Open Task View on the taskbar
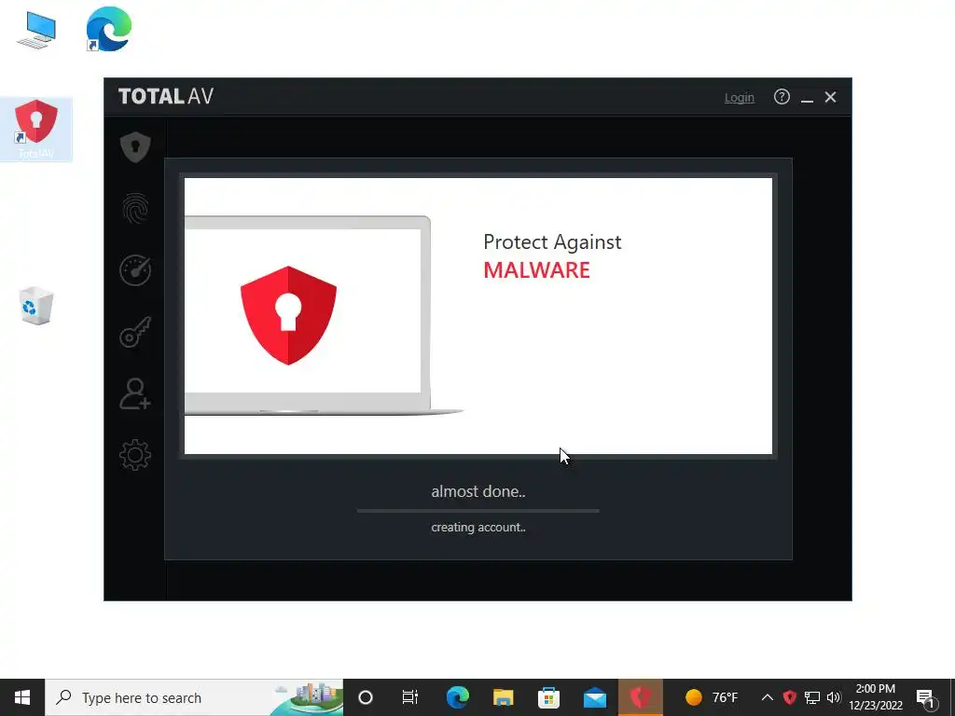This screenshot has height=716, width=955. [x=410, y=697]
